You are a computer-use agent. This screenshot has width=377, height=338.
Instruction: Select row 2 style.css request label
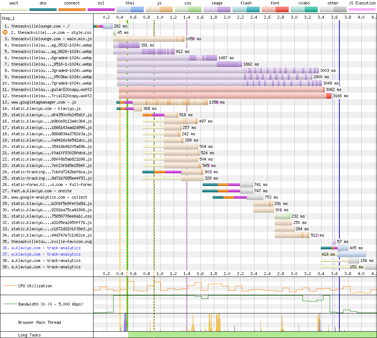pyautogui.click(x=51, y=32)
